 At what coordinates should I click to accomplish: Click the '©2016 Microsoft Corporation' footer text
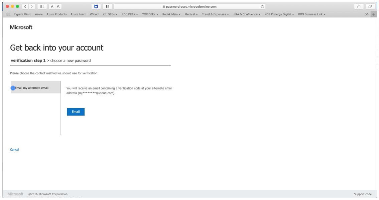tap(48, 194)
